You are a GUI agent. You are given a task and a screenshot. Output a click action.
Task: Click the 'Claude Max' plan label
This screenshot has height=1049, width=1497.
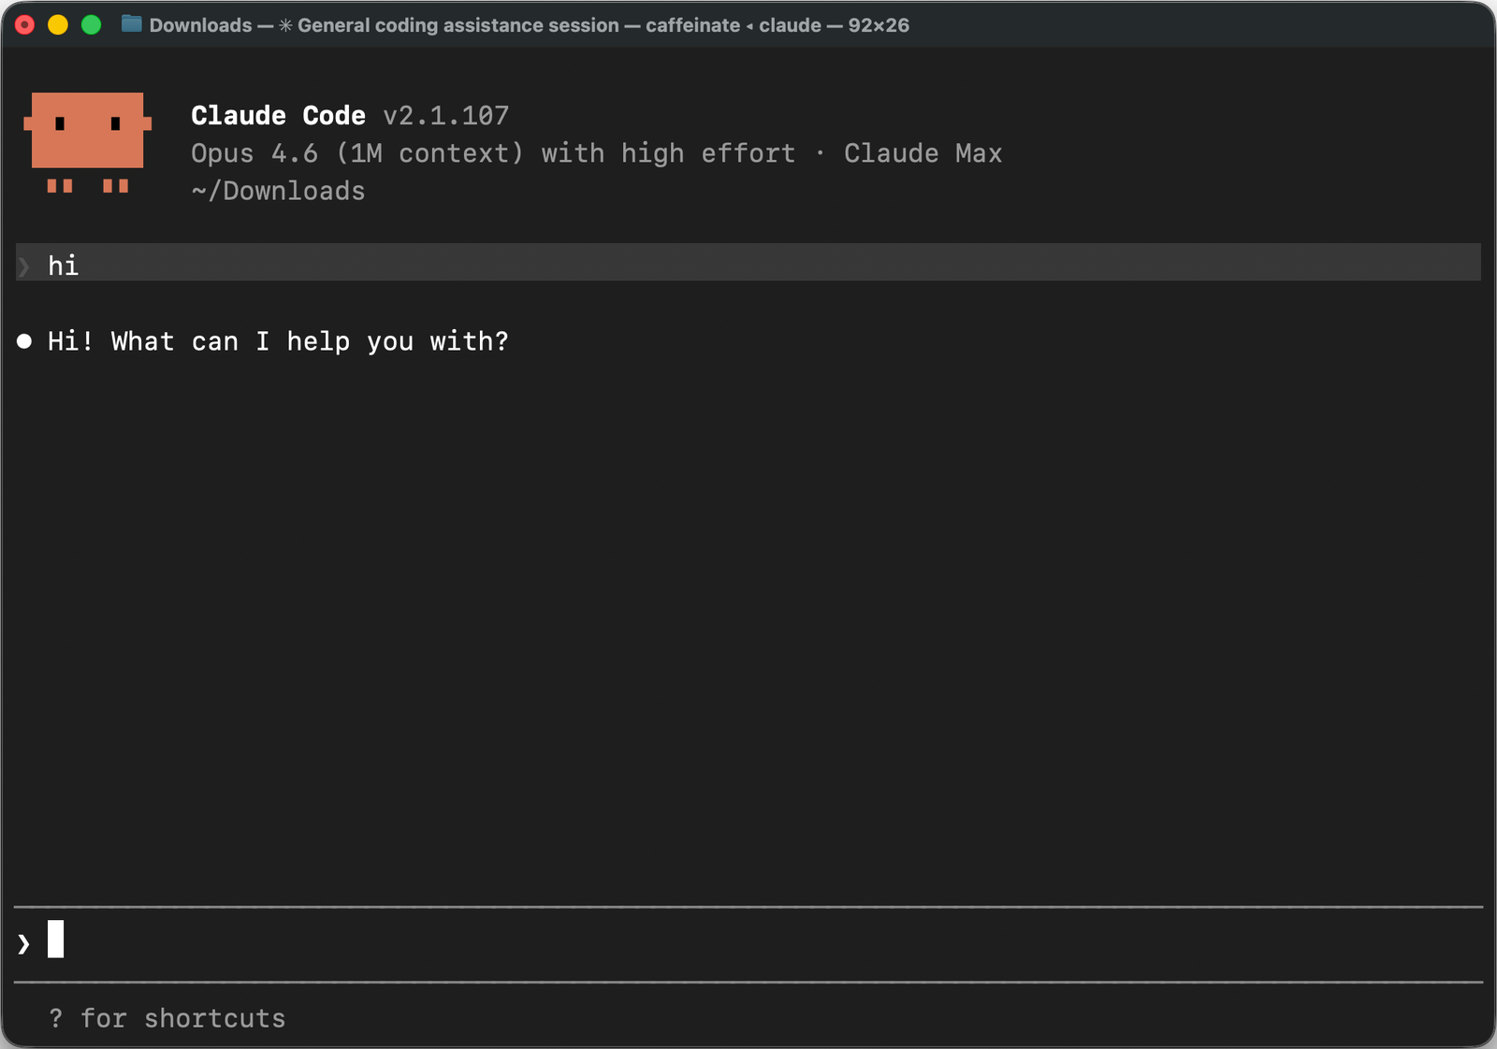923,152
